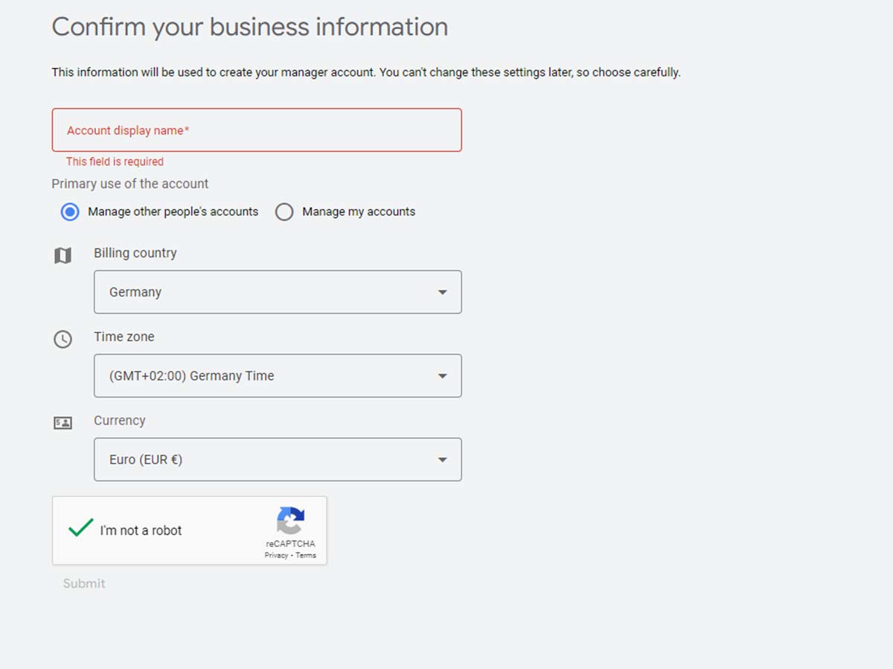Click the Primary use of the account label
893x669 pixels.
point(130,184)
